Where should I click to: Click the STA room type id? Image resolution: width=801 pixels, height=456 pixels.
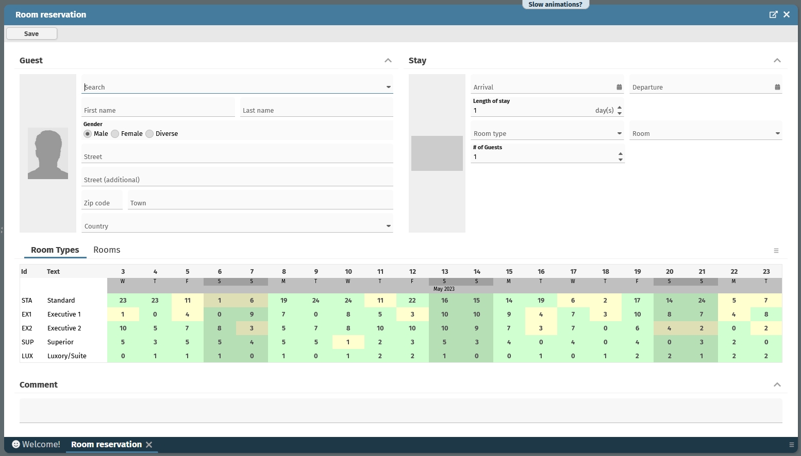pyautogui.click(x=27, y=300)
